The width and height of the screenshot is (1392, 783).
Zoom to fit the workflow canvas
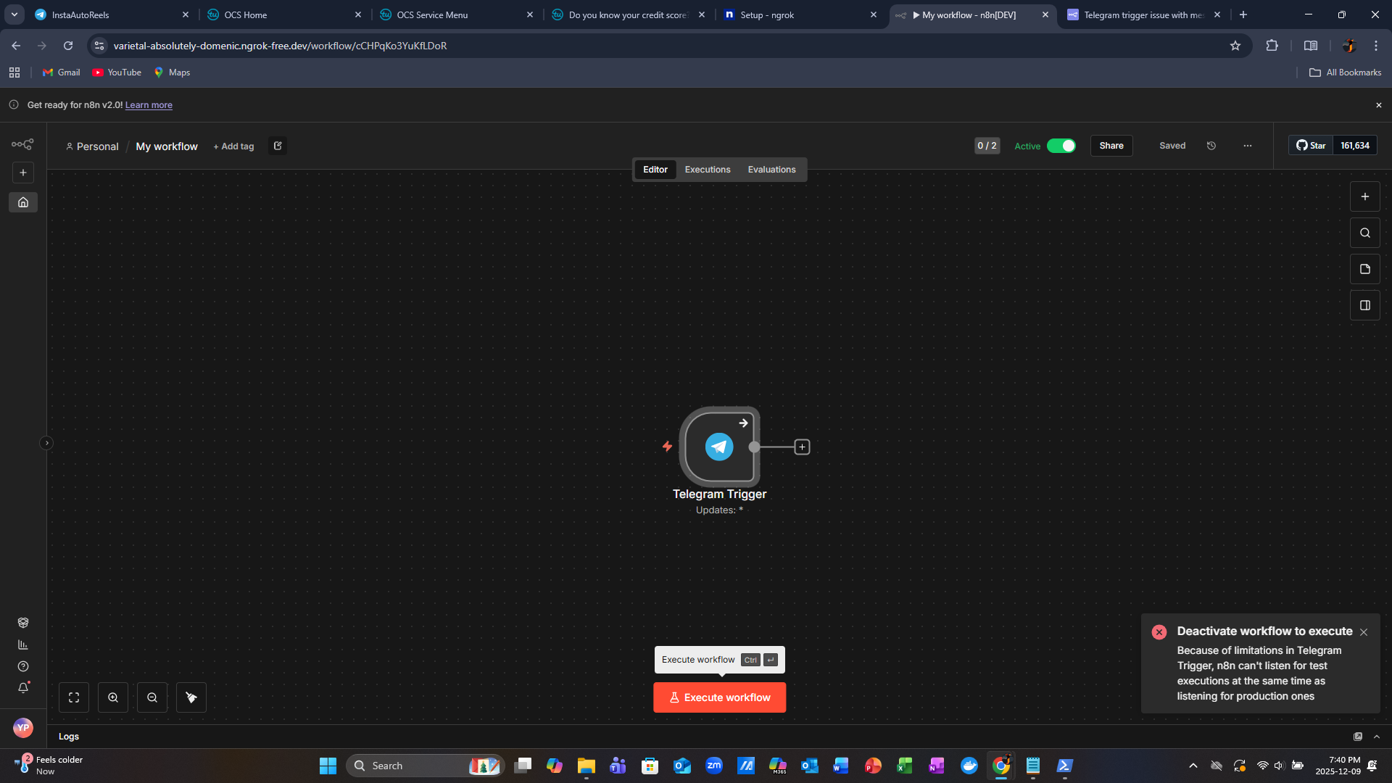pos(74,697)
